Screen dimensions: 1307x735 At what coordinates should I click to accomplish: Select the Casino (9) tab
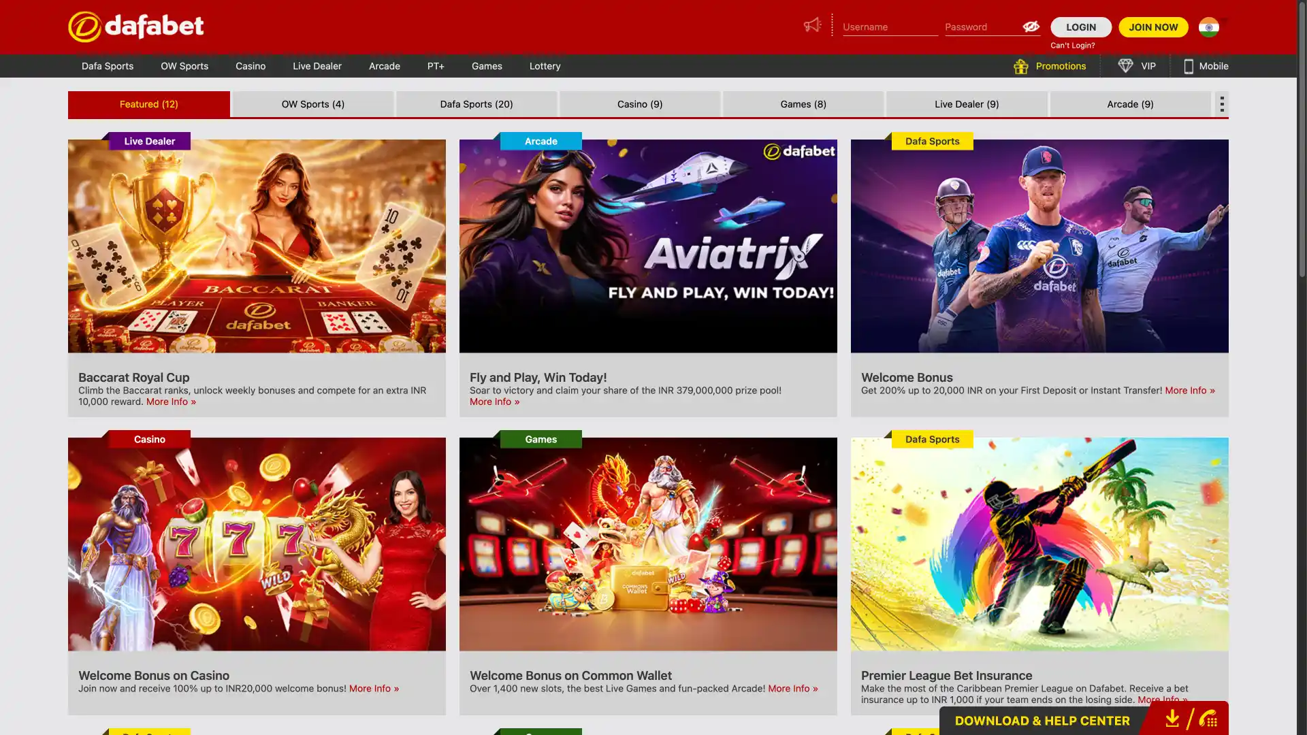[640, 104]
